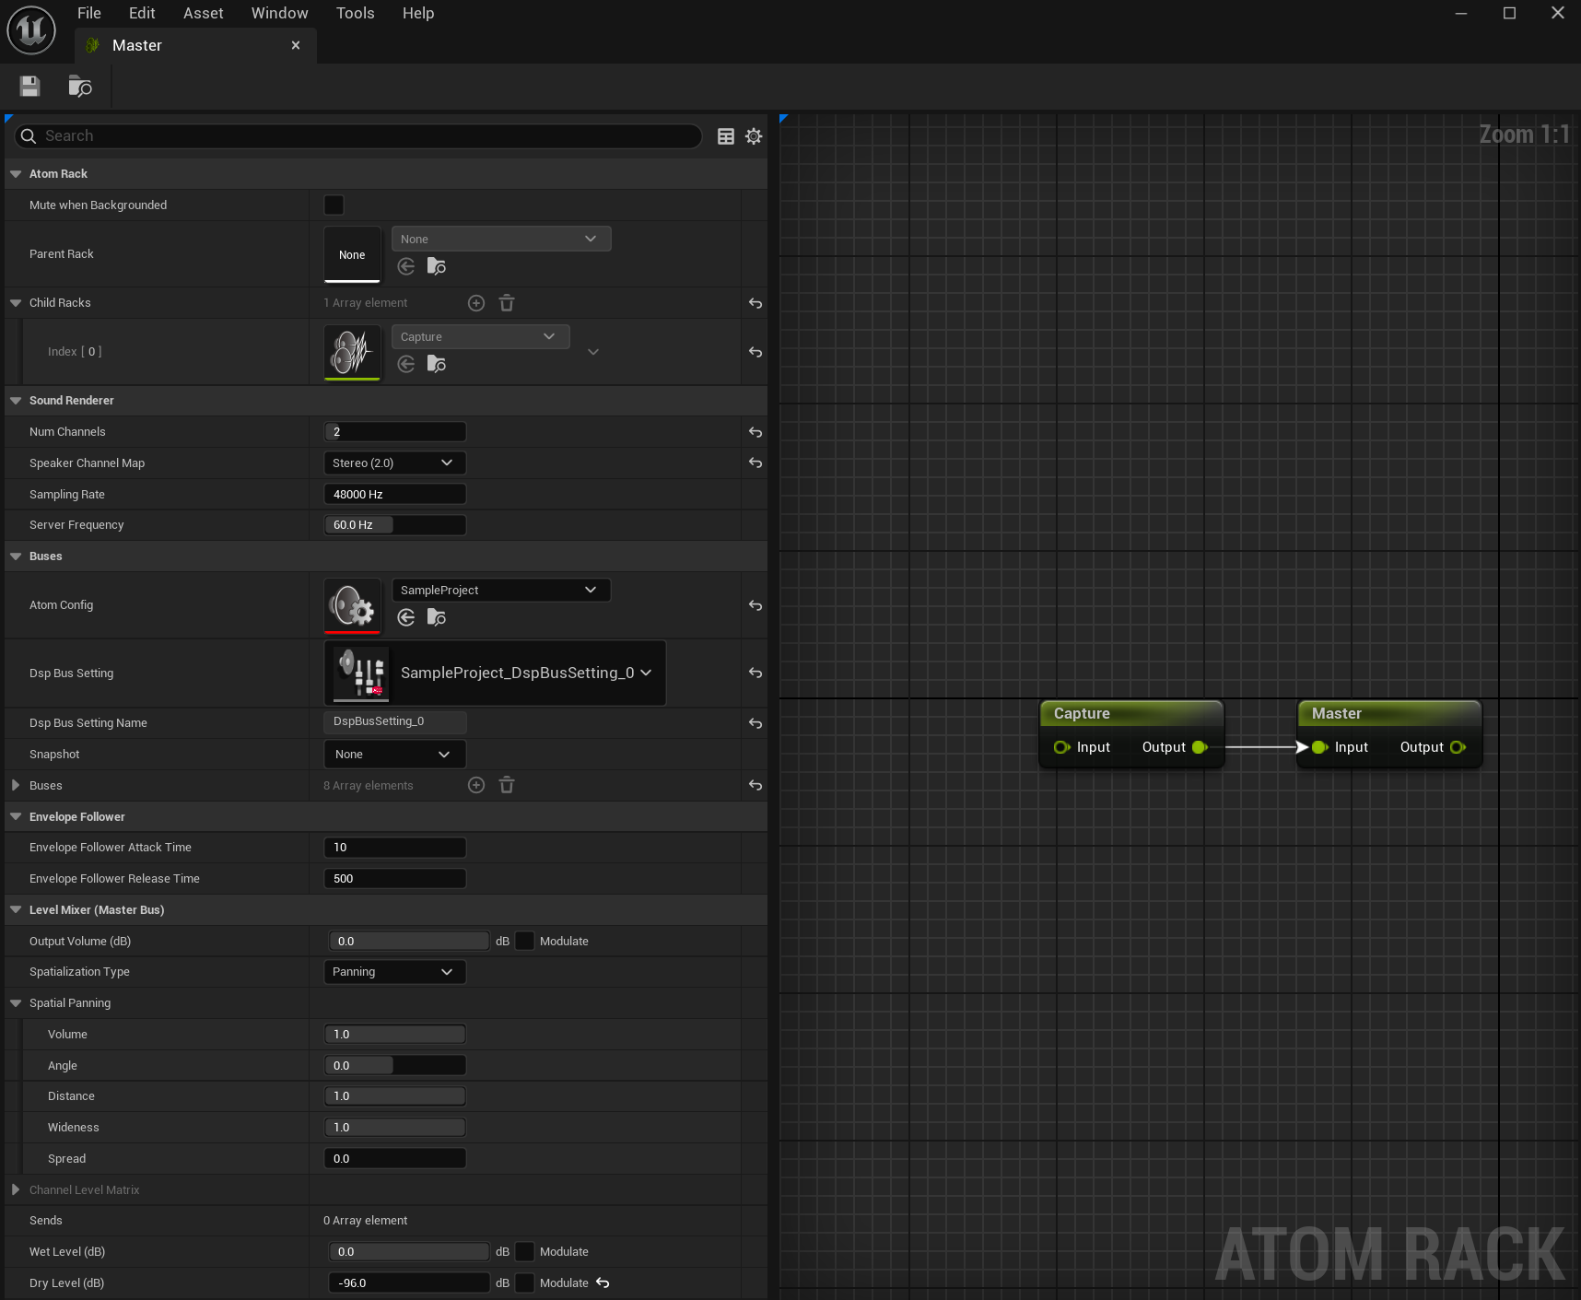Click the Spatial Panning Angle slider
The height and width of the screenshot is (1300, 1581).
pos(394,1066)
